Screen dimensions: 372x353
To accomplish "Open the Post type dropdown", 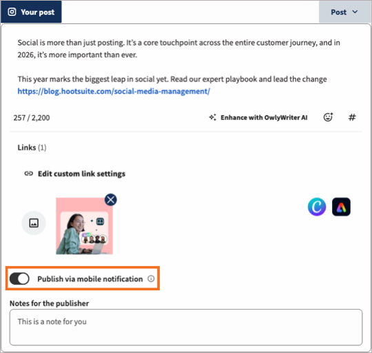I will point(344,12).
